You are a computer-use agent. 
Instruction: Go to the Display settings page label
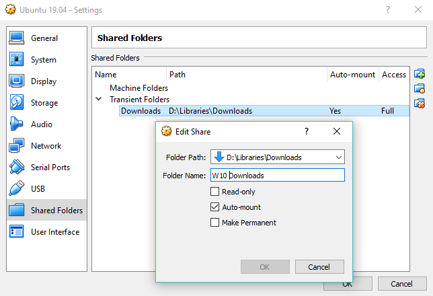[x=44, y=81]
